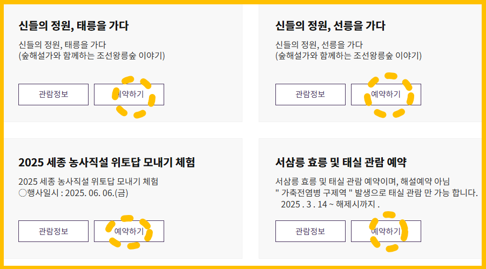Viewport: 486px width, 269px height.
Task: Click small description 2025 세종 농사직설 위토답 모내기 체험
Action: coord(89,181)
